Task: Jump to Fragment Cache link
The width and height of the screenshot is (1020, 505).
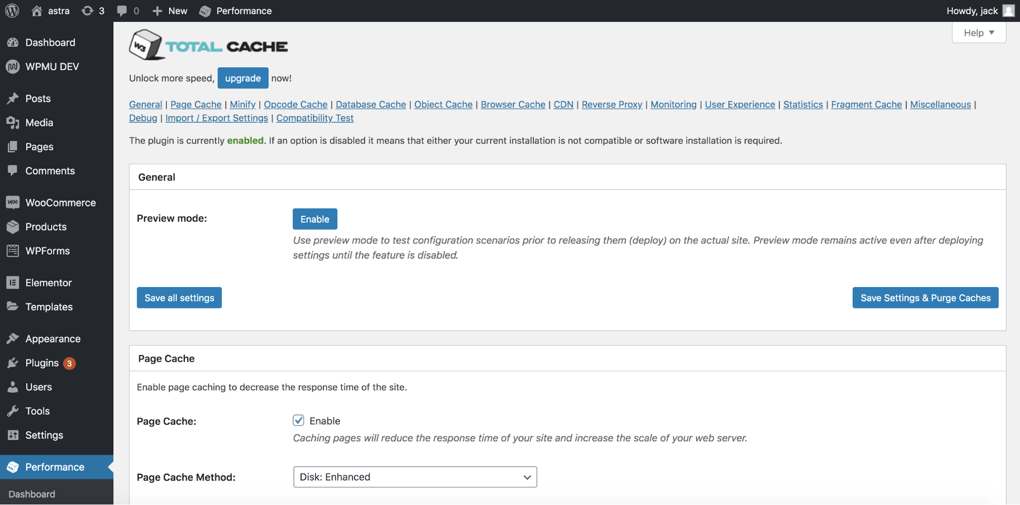Action: coord(866,104)
